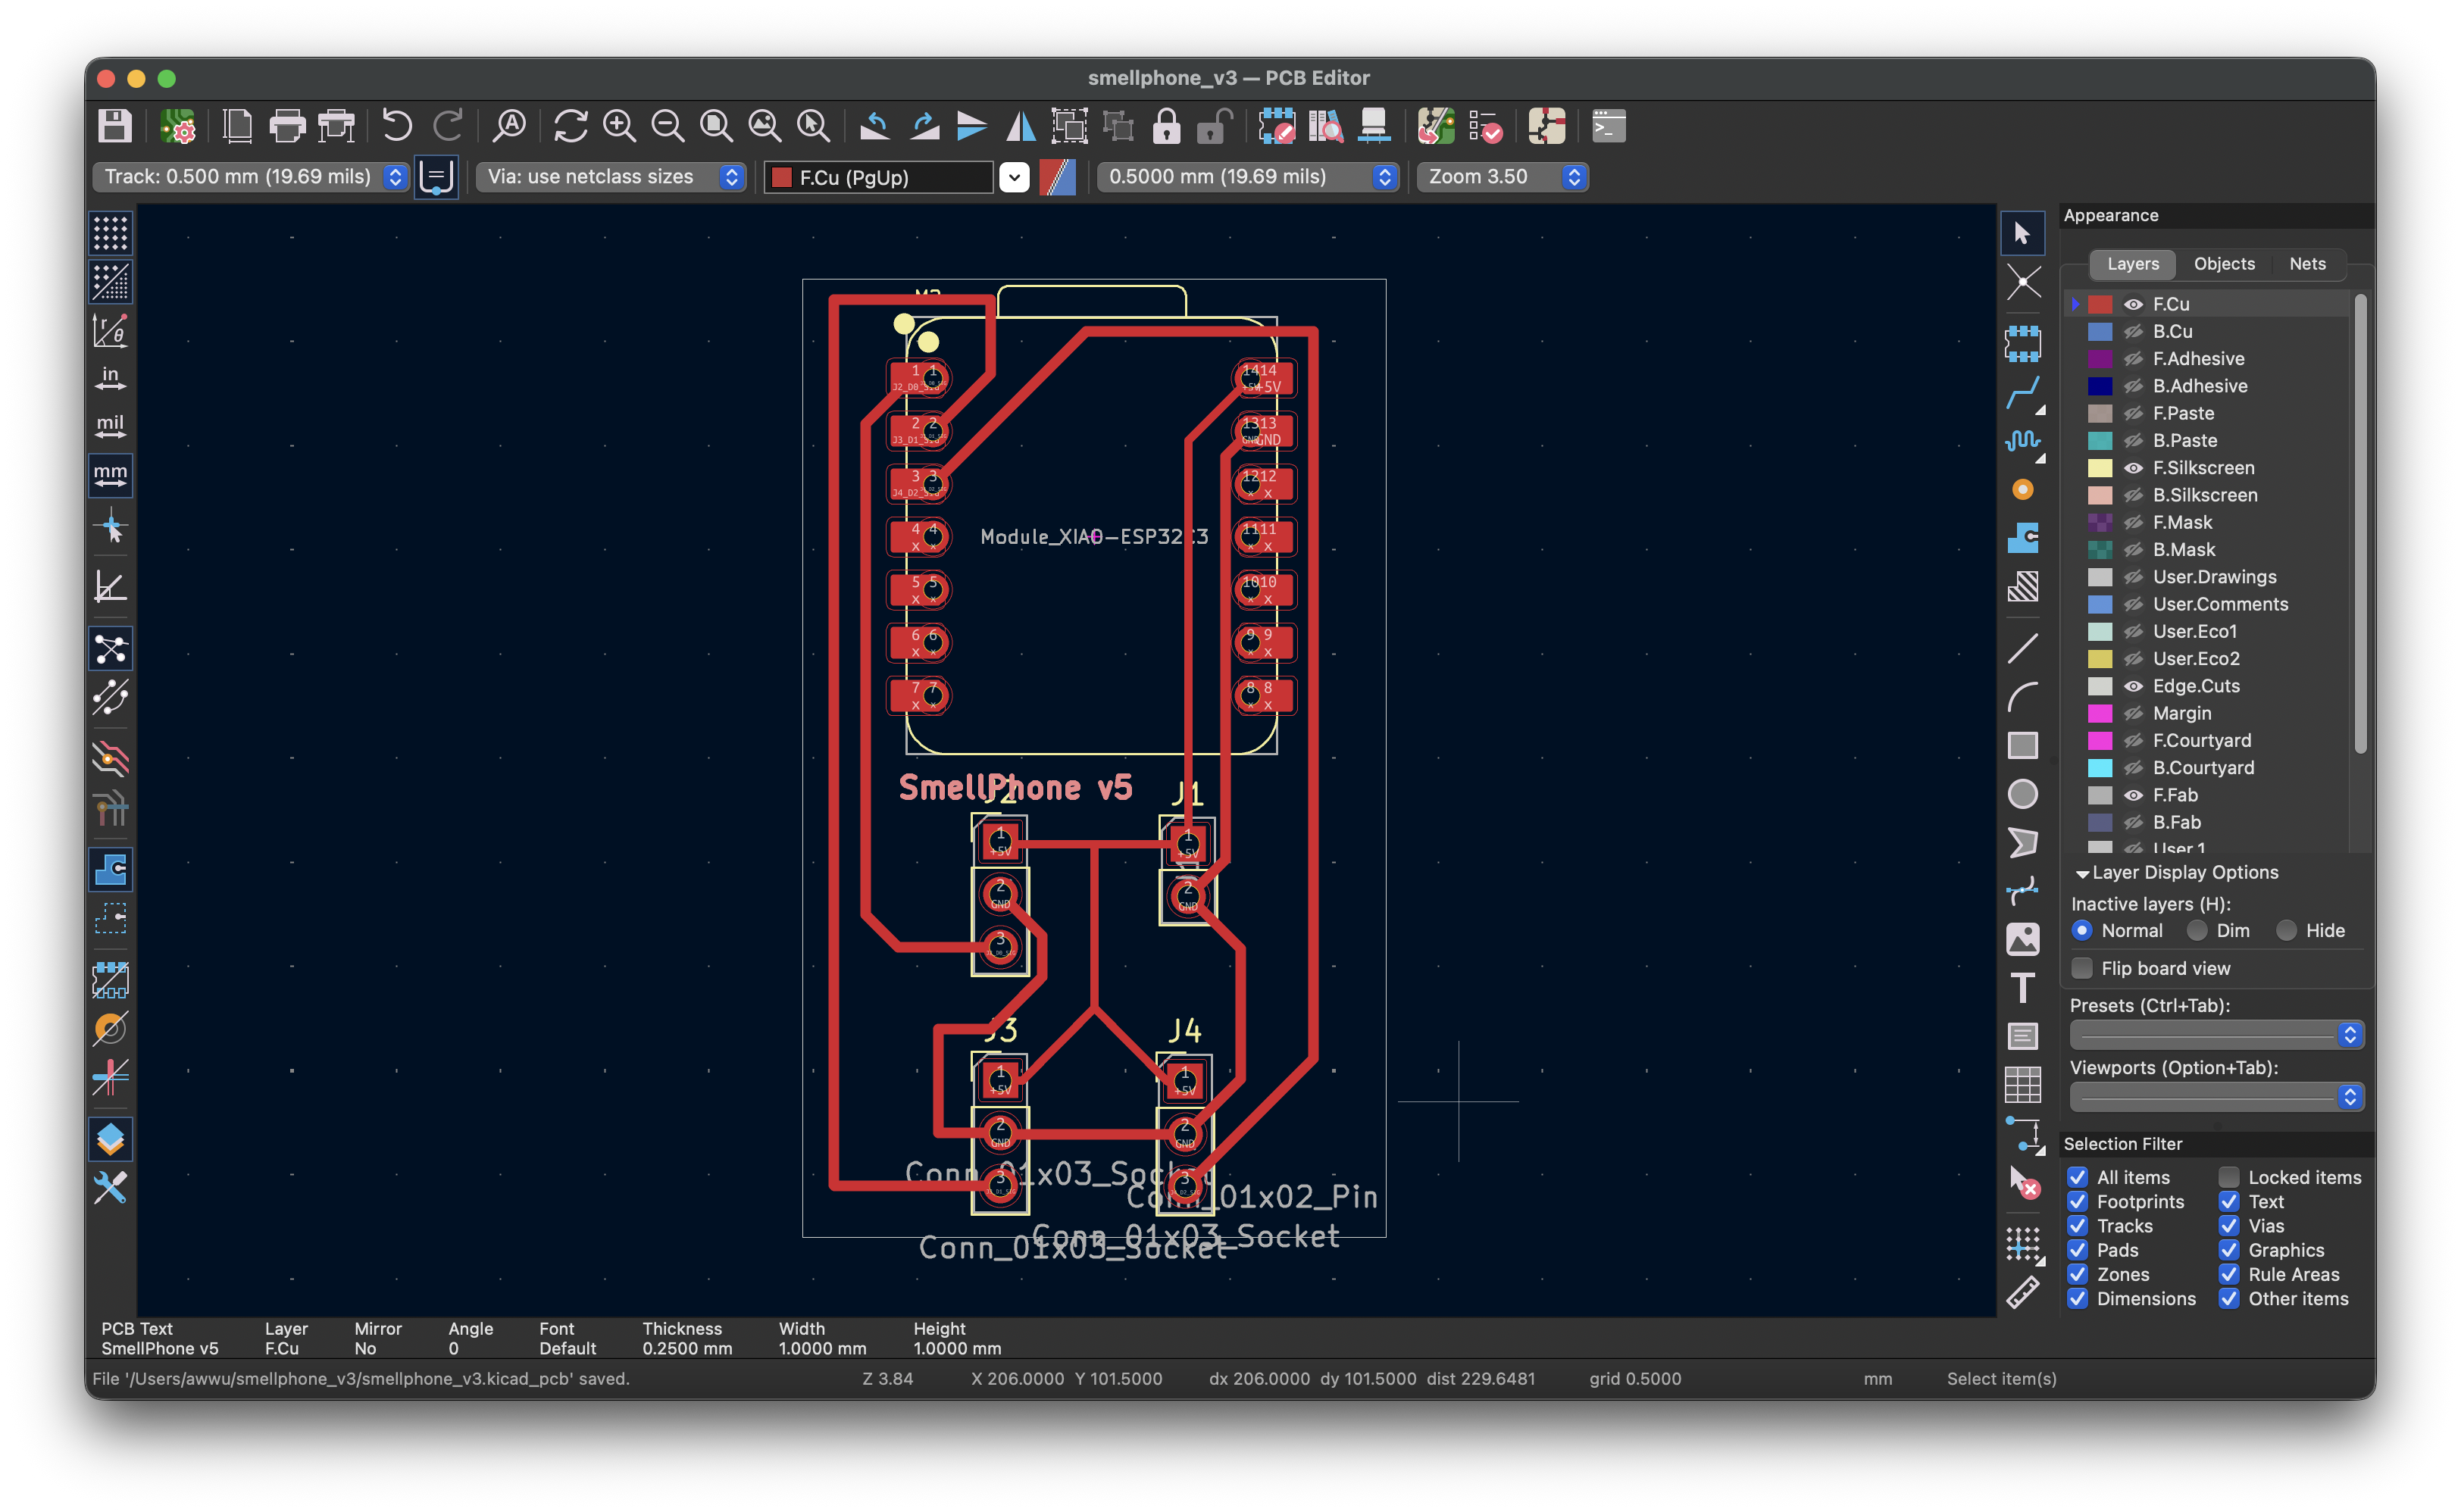The image size is (2461, 1512).
Task: Save the current board
Action: [x=115, y=127]
